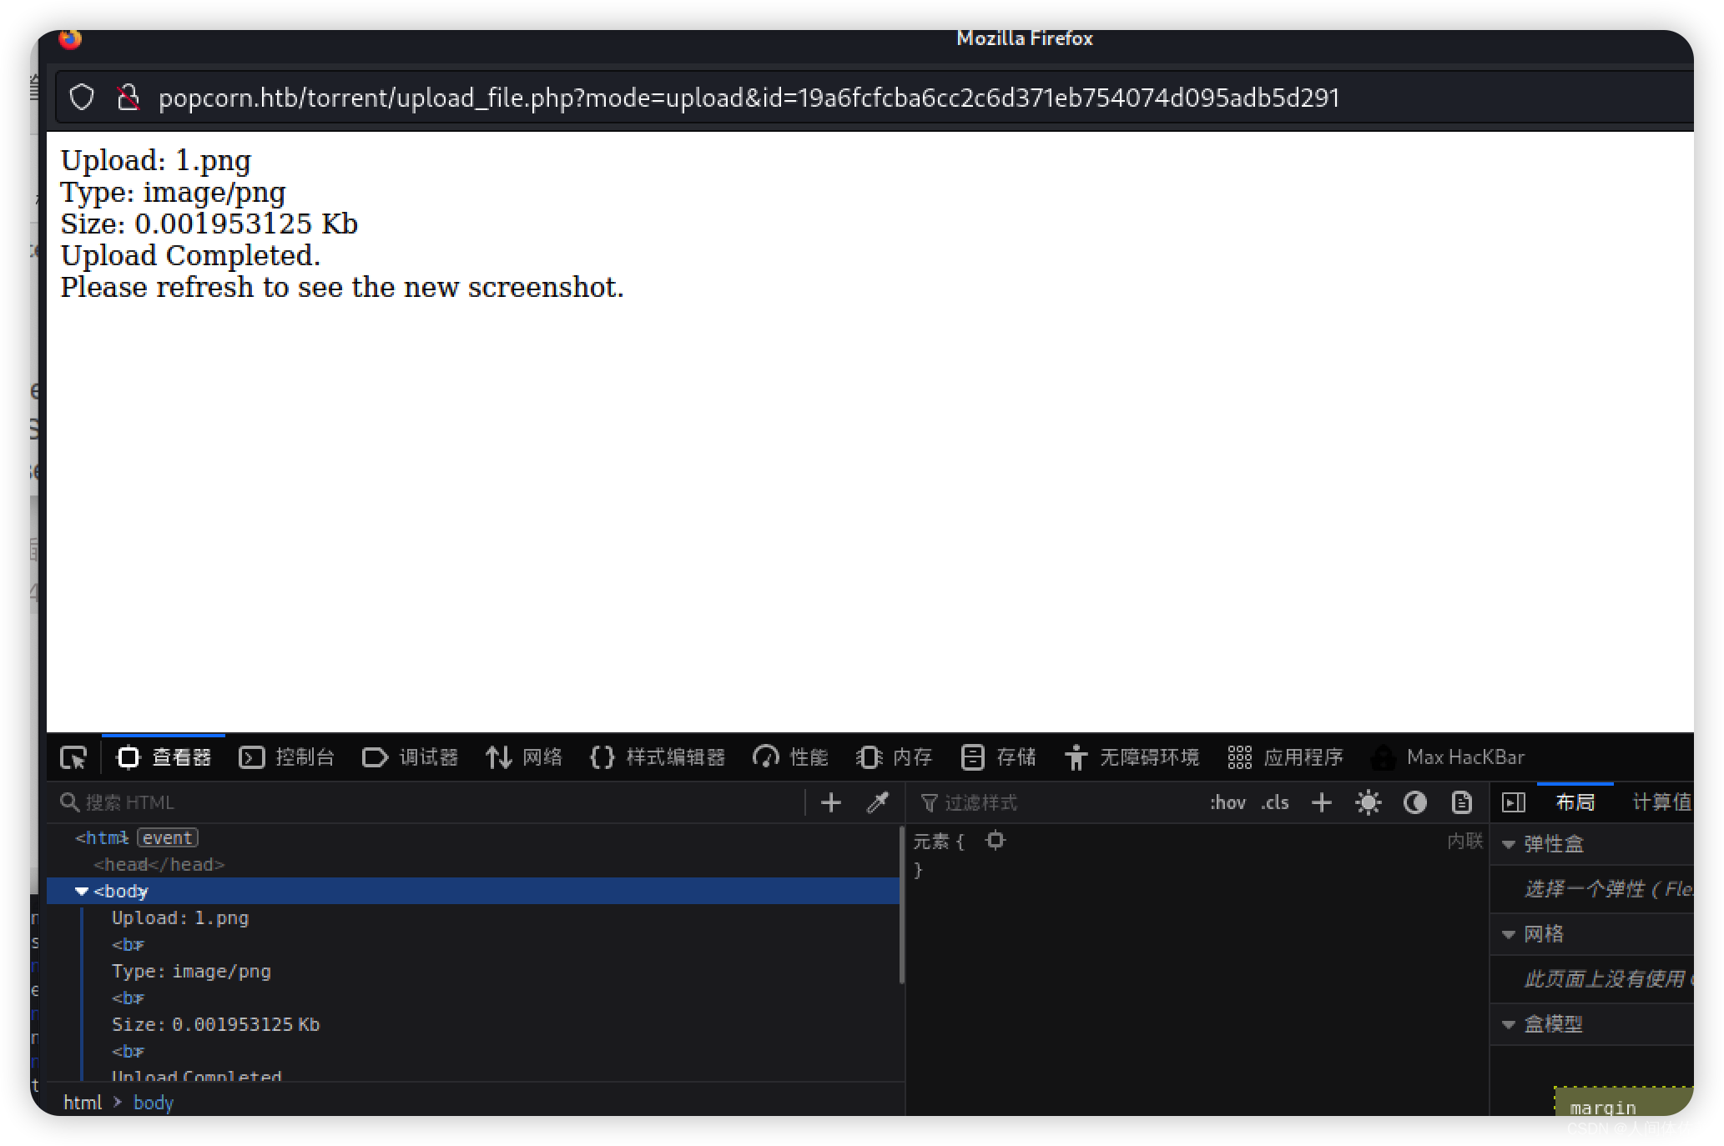Click the insecure connection lock icon
Viewport: 1724px width, 1146px height.
(x=128, y=98)
